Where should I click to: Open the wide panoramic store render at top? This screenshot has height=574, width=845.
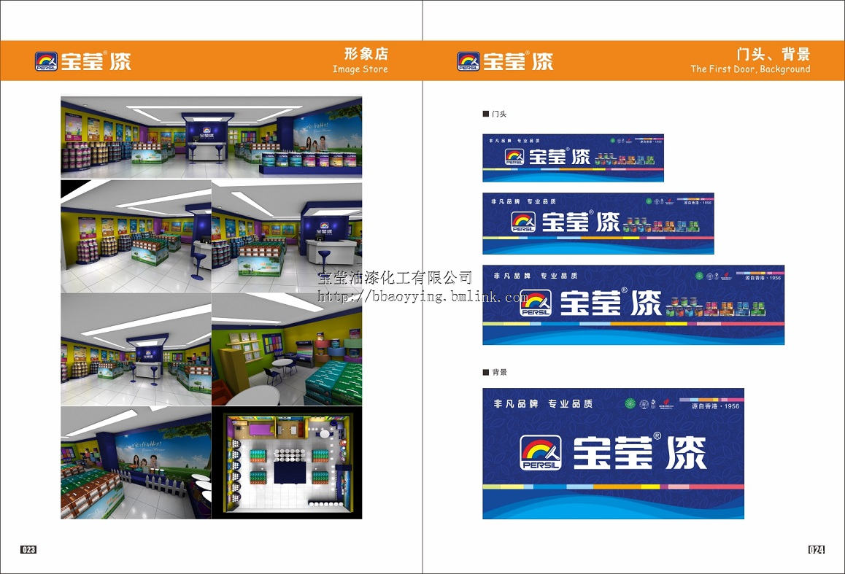click(212, 137)
